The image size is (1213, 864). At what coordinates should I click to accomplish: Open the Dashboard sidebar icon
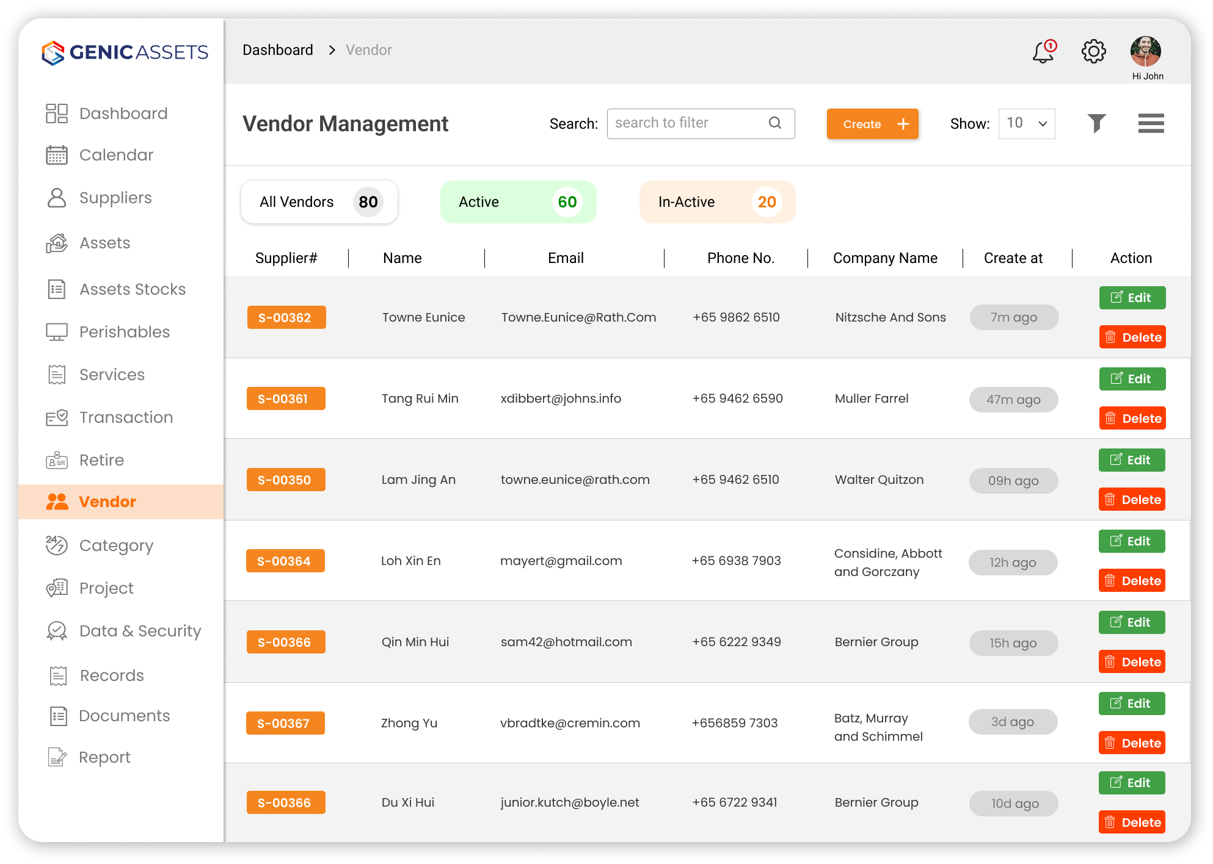(x=56, y=113)
